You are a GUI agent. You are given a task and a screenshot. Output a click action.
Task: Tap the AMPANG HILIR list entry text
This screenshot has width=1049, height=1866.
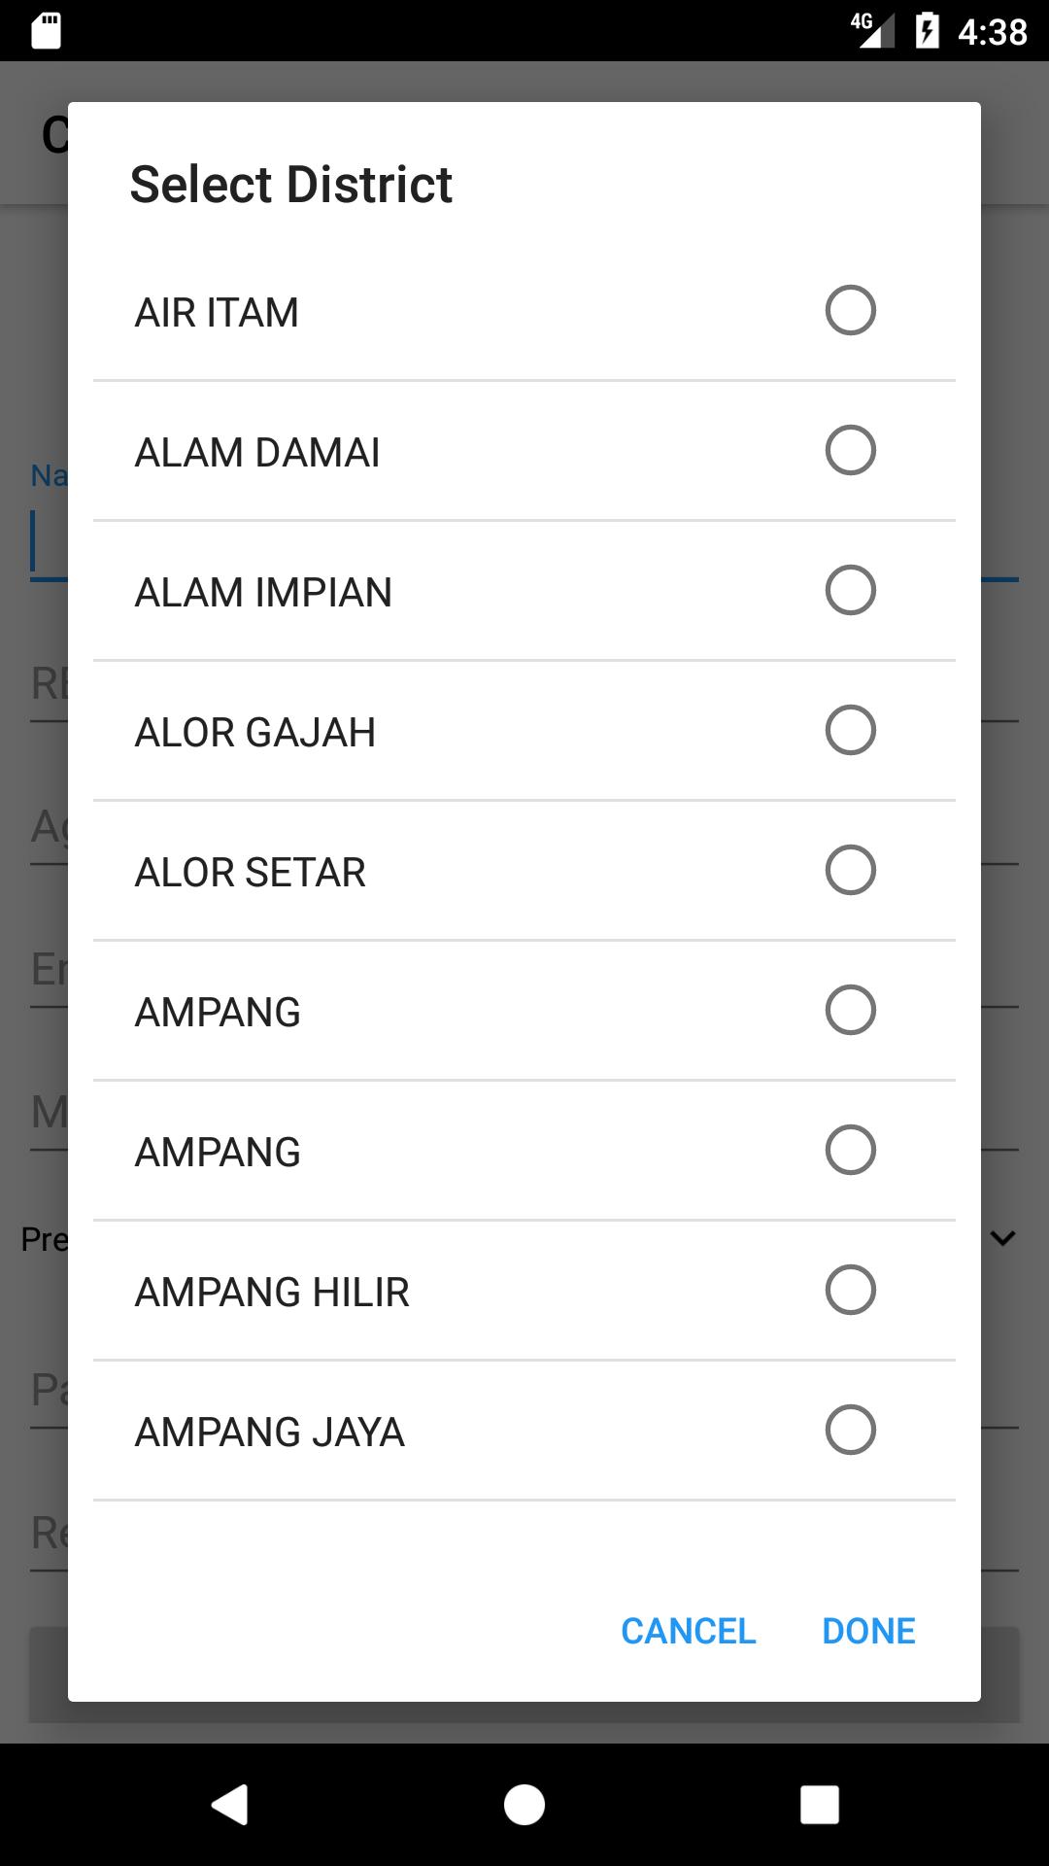pos(272,1293)
